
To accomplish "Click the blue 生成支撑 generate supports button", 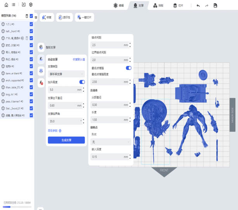I will point(66,140).
